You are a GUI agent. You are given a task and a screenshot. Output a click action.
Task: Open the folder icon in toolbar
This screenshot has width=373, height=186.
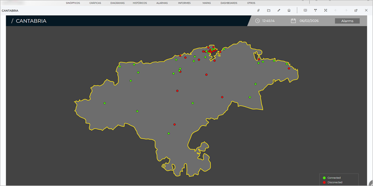click(269, 10)
